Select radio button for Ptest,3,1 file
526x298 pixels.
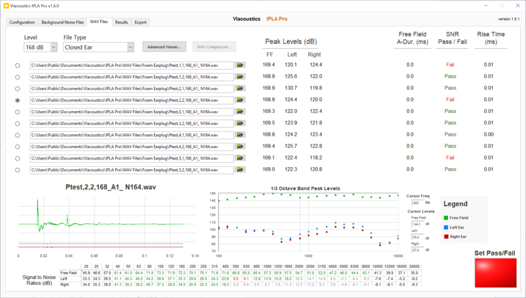coord(18,112)
